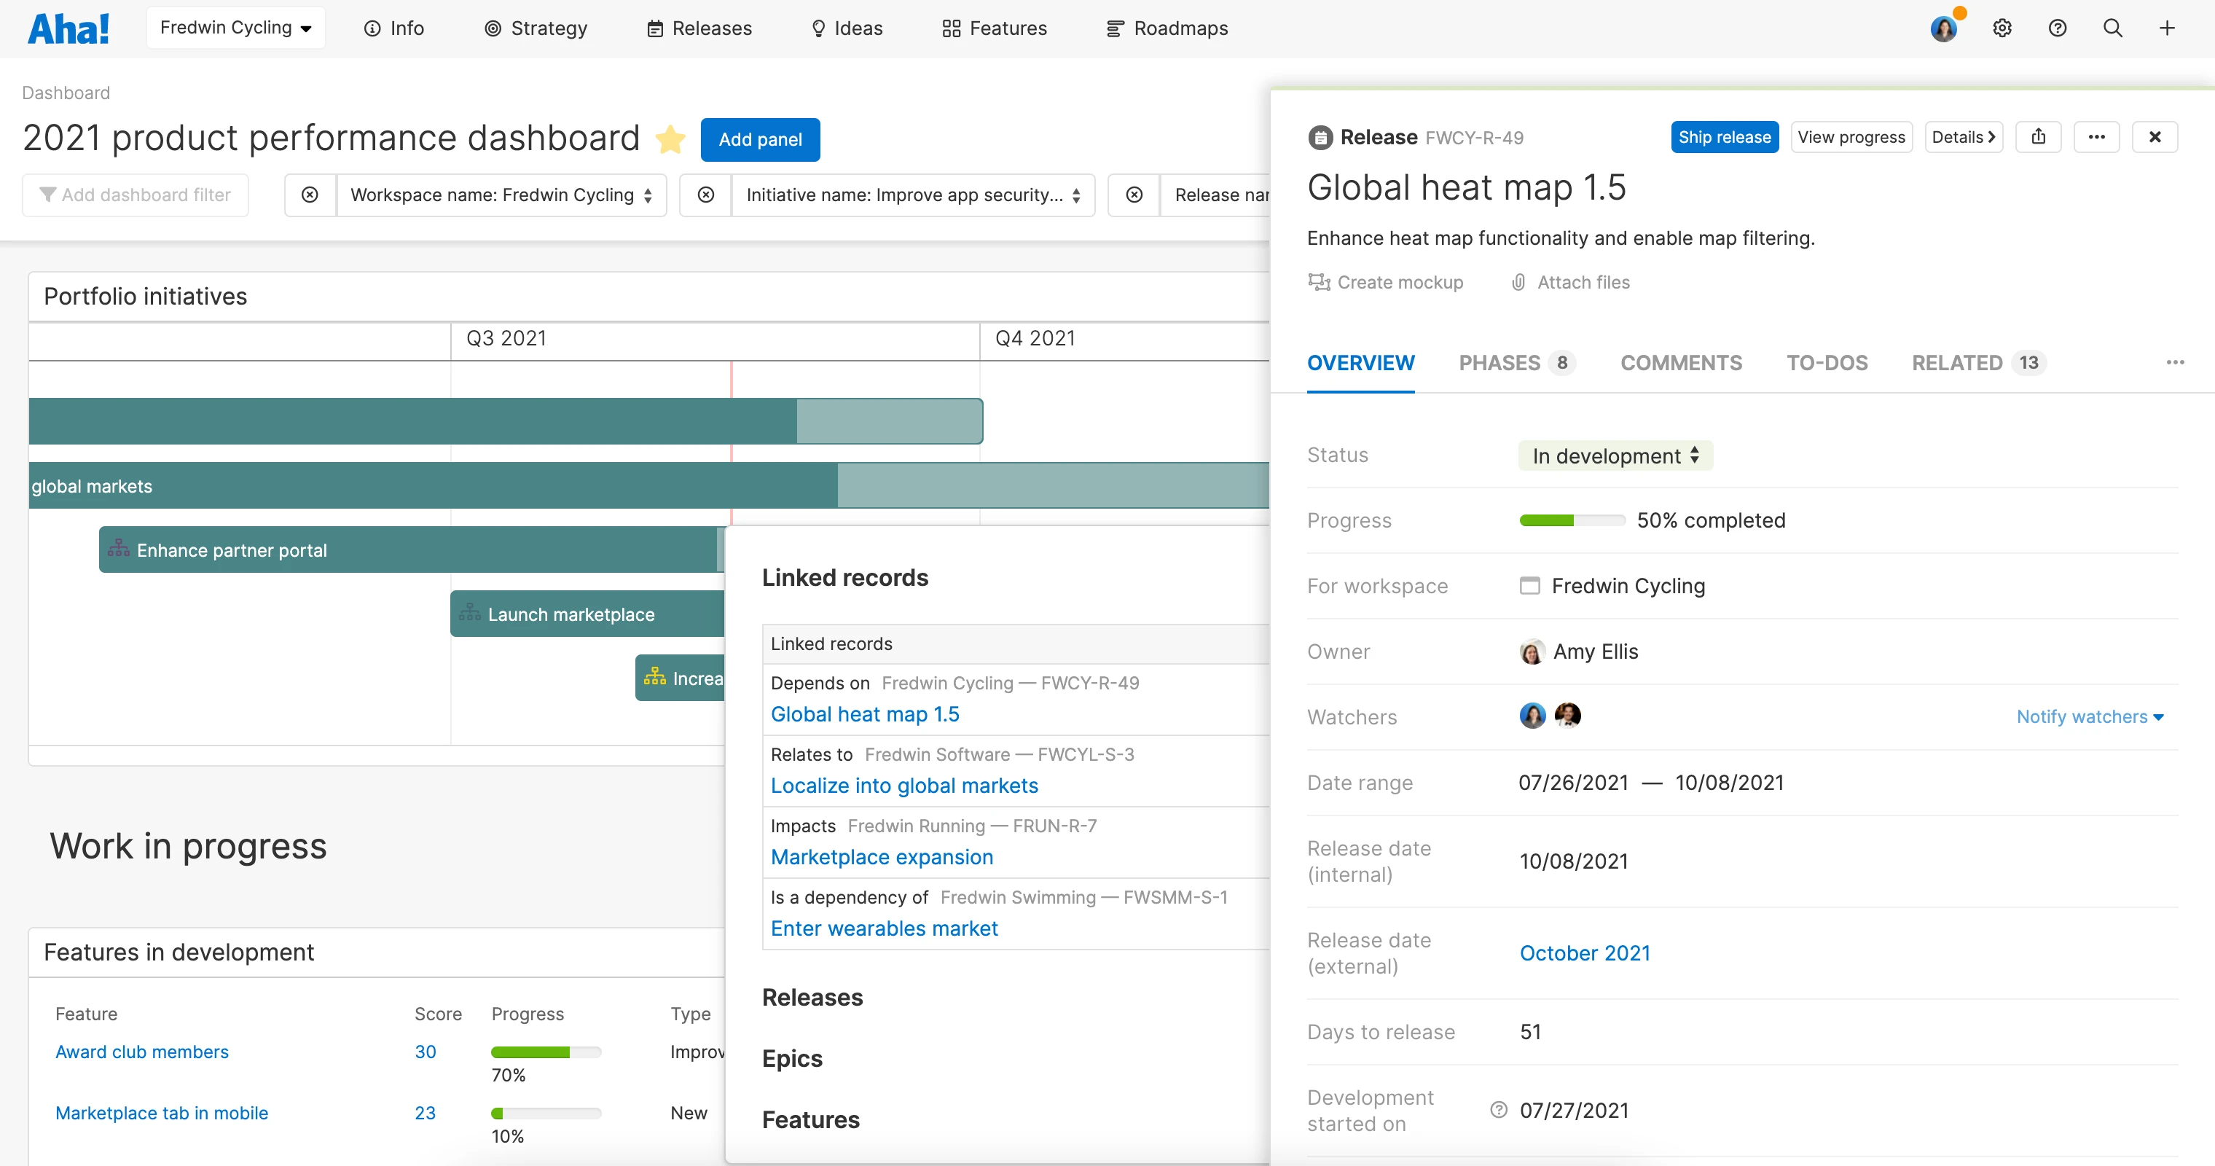Viewport: 2215px width, 1166px height.
Task: Remove the Workspace name filter
Action: (x=310, y=195)
